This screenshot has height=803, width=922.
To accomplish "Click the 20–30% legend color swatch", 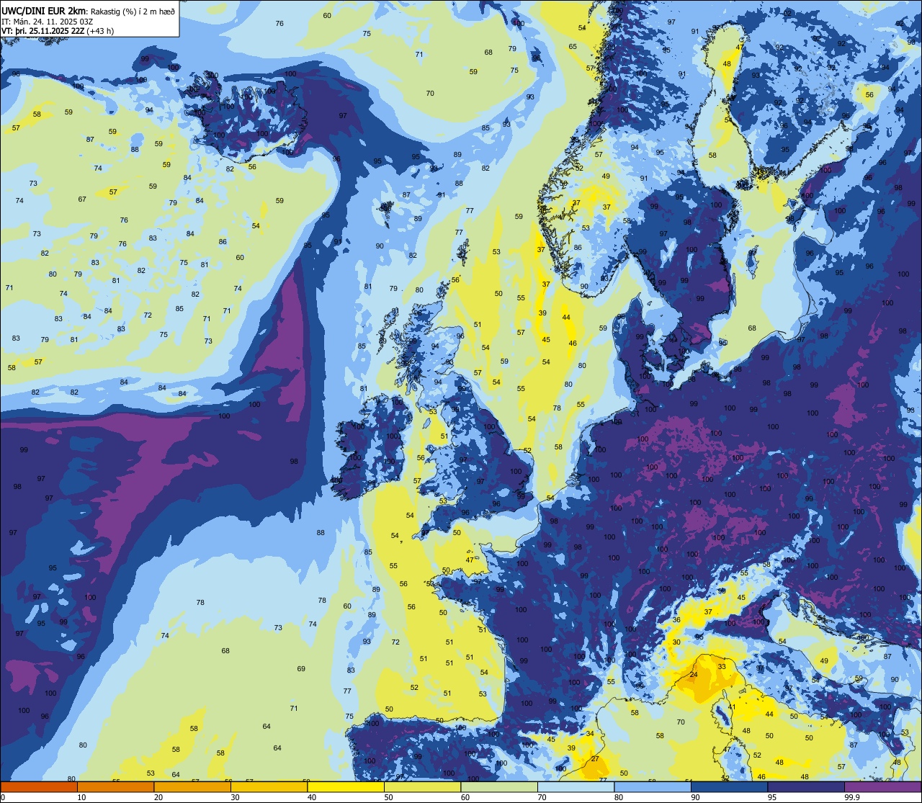I will (x=192, y=786).
